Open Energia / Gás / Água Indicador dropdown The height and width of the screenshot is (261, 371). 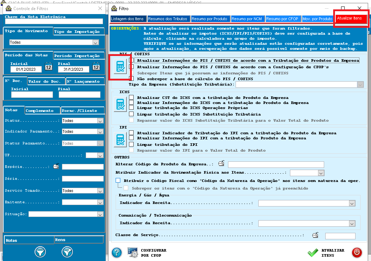352,203
